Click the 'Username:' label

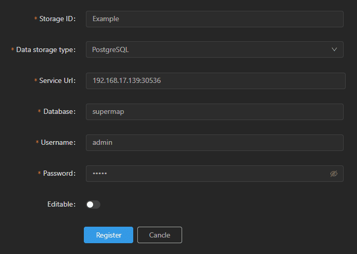click(59, 142)
